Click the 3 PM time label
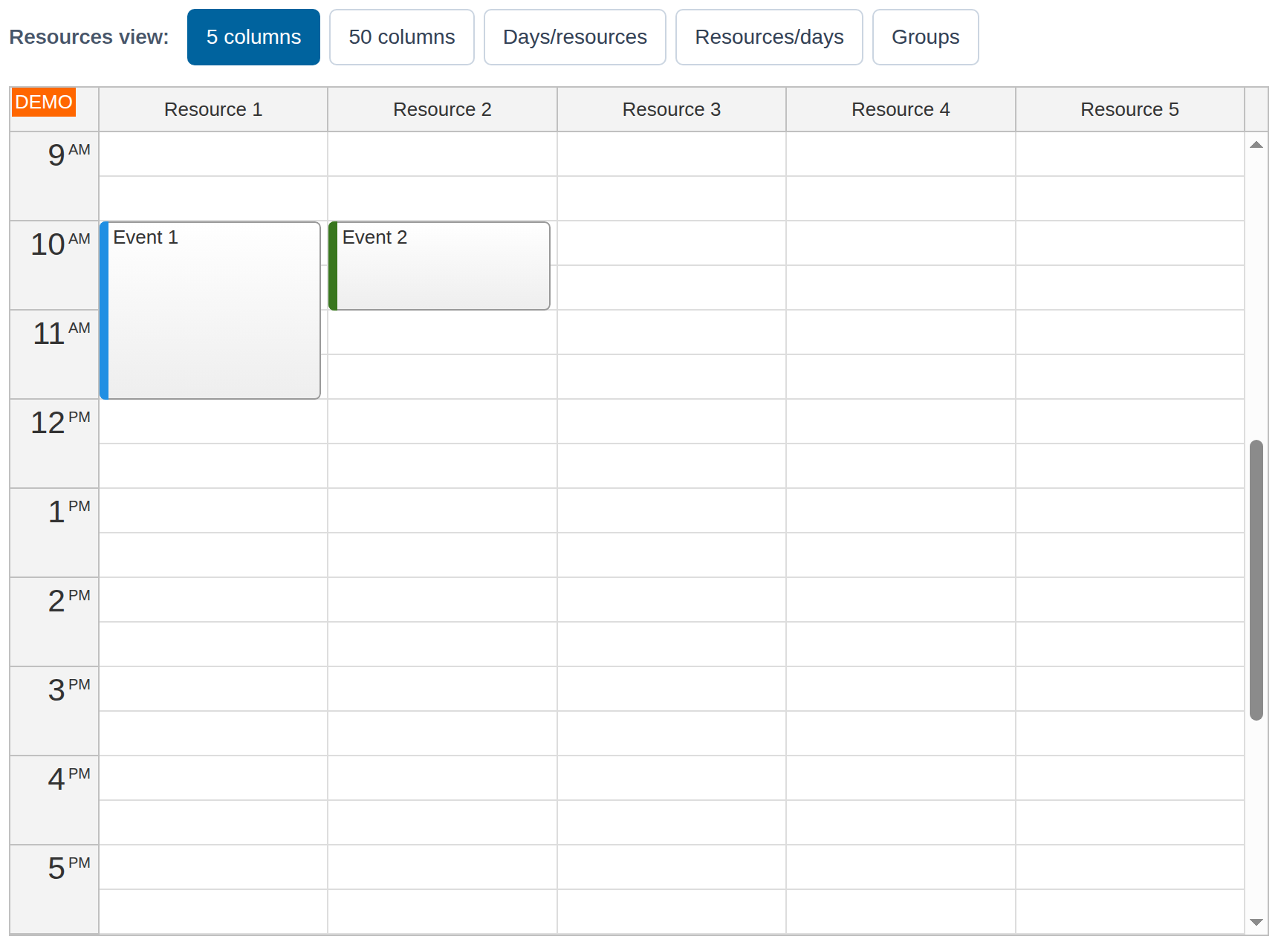The image size is (1278, 945). [54, 711]
